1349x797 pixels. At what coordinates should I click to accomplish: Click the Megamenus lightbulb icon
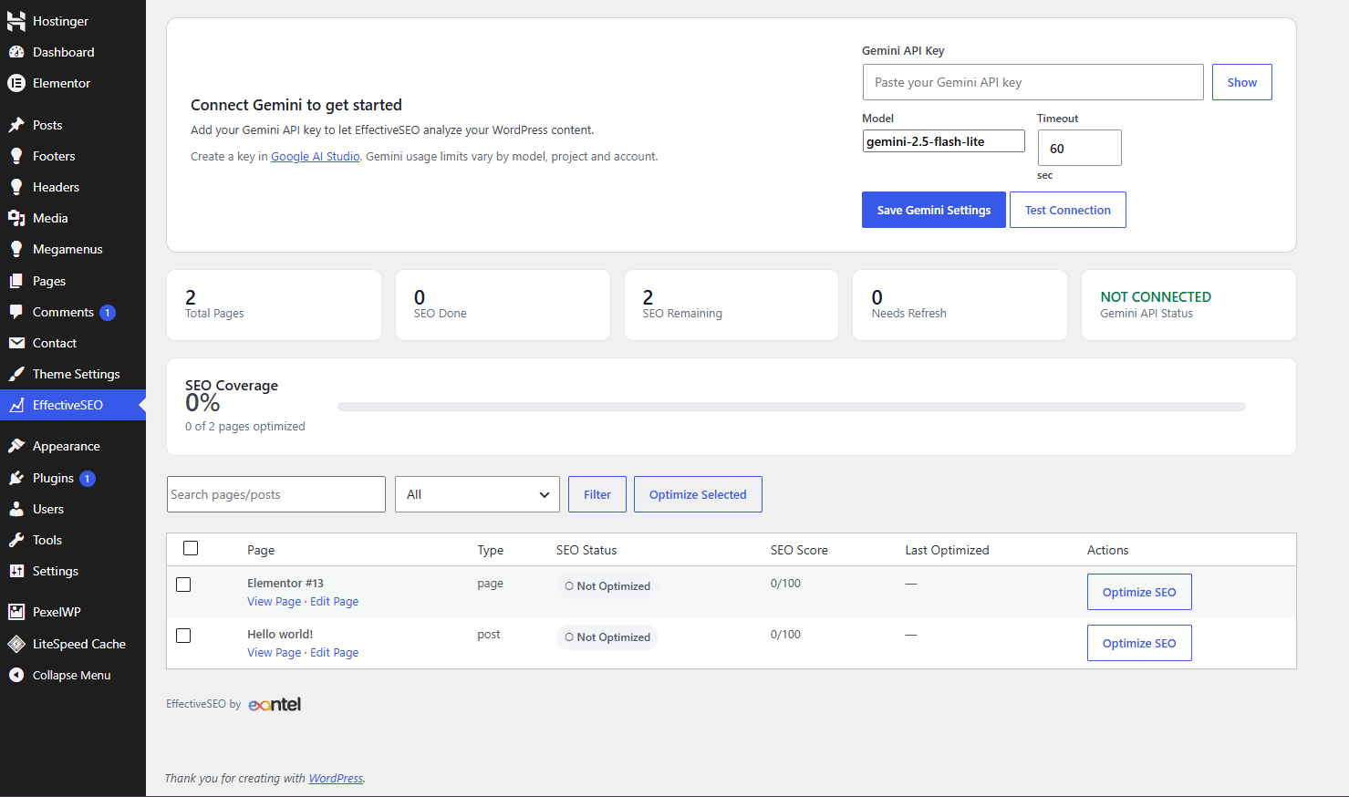16,249
